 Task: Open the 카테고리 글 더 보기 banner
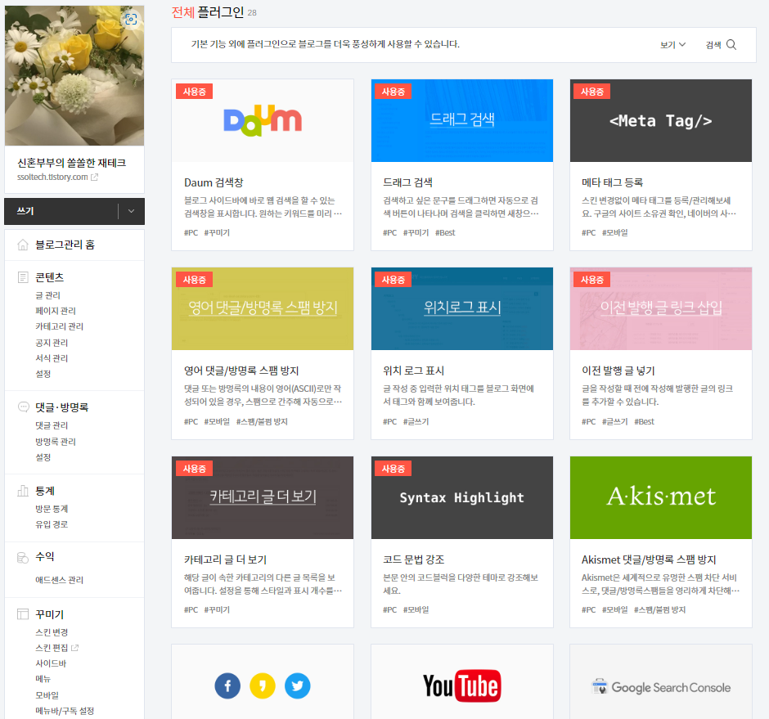point(263,497)
